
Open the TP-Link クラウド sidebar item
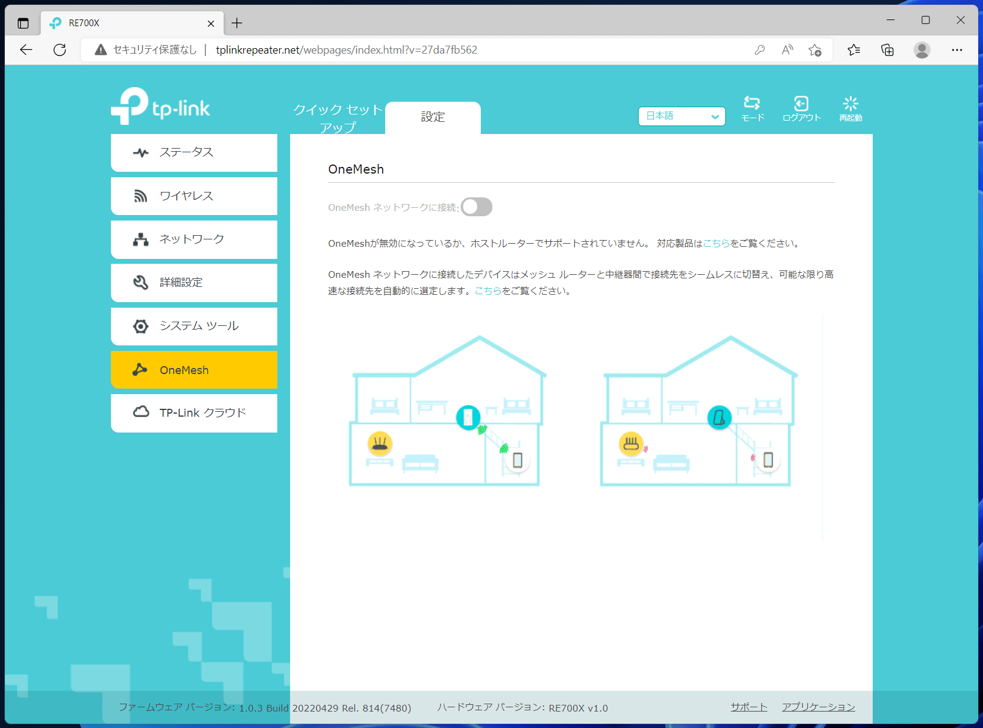(x=194, y=413)
